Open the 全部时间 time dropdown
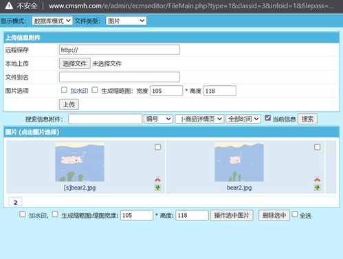 coord(243,119)
